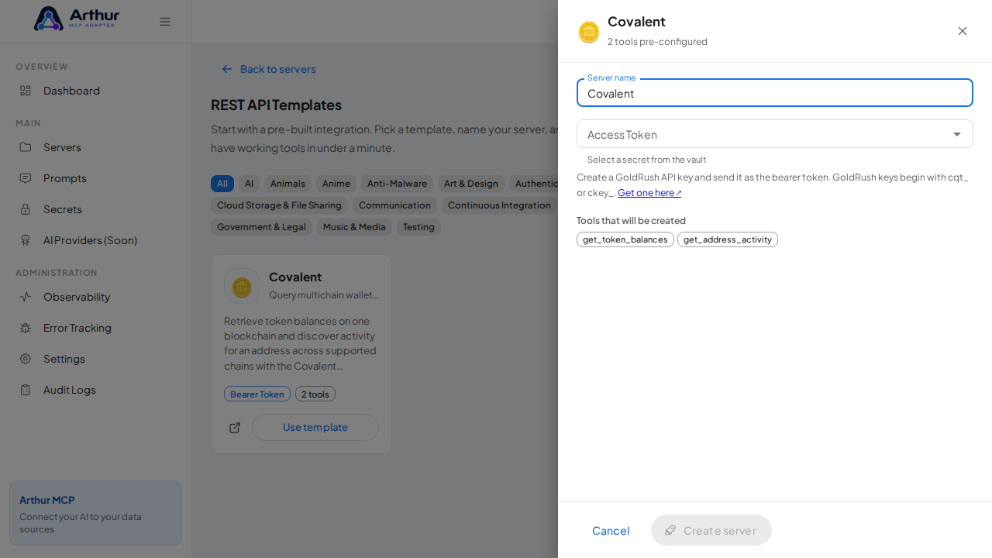Open Error Tracking in the sidebar
This screenshot has height=558, width=992.
[95, 328]
